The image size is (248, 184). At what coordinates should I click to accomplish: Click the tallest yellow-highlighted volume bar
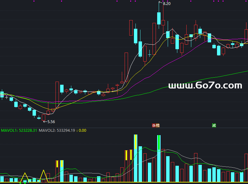[135, 142]
